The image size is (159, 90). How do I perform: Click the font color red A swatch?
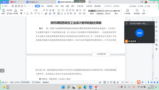[x=50, y=13]
